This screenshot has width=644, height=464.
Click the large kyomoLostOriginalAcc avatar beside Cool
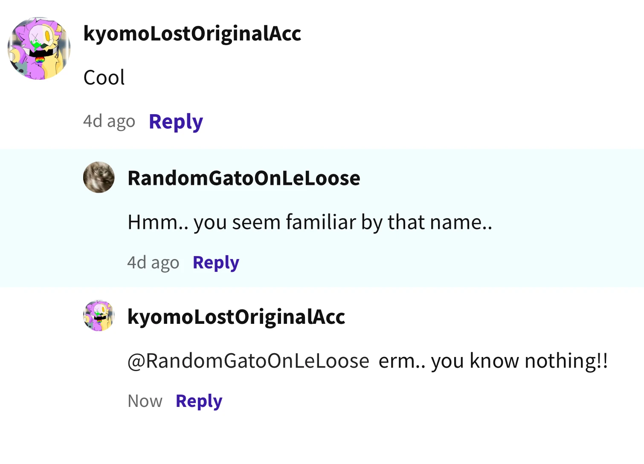39,49
